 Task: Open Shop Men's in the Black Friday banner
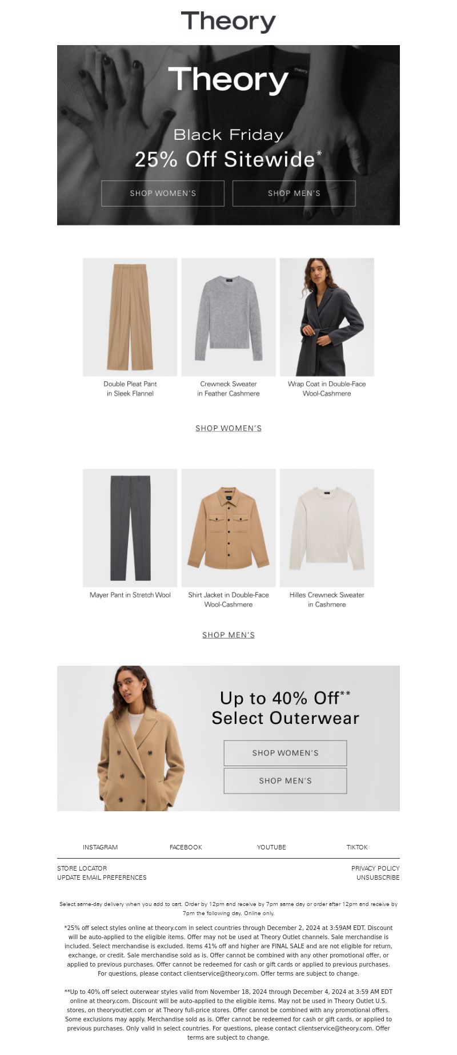294,194
